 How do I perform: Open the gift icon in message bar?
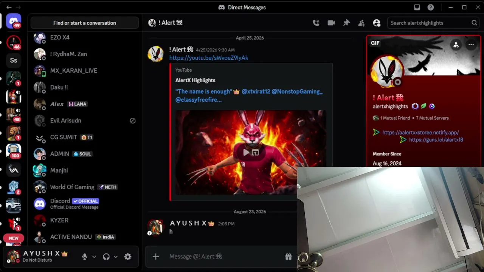pyautogui.click(x=289, y=257)
